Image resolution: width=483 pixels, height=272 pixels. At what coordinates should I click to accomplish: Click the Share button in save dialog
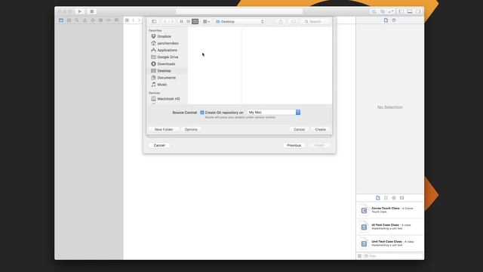281,22
